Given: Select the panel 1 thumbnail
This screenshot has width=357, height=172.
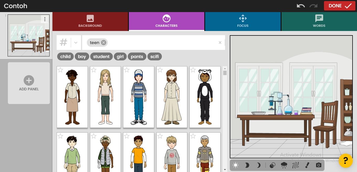Looking at the screenshot, I should (29, 35).
